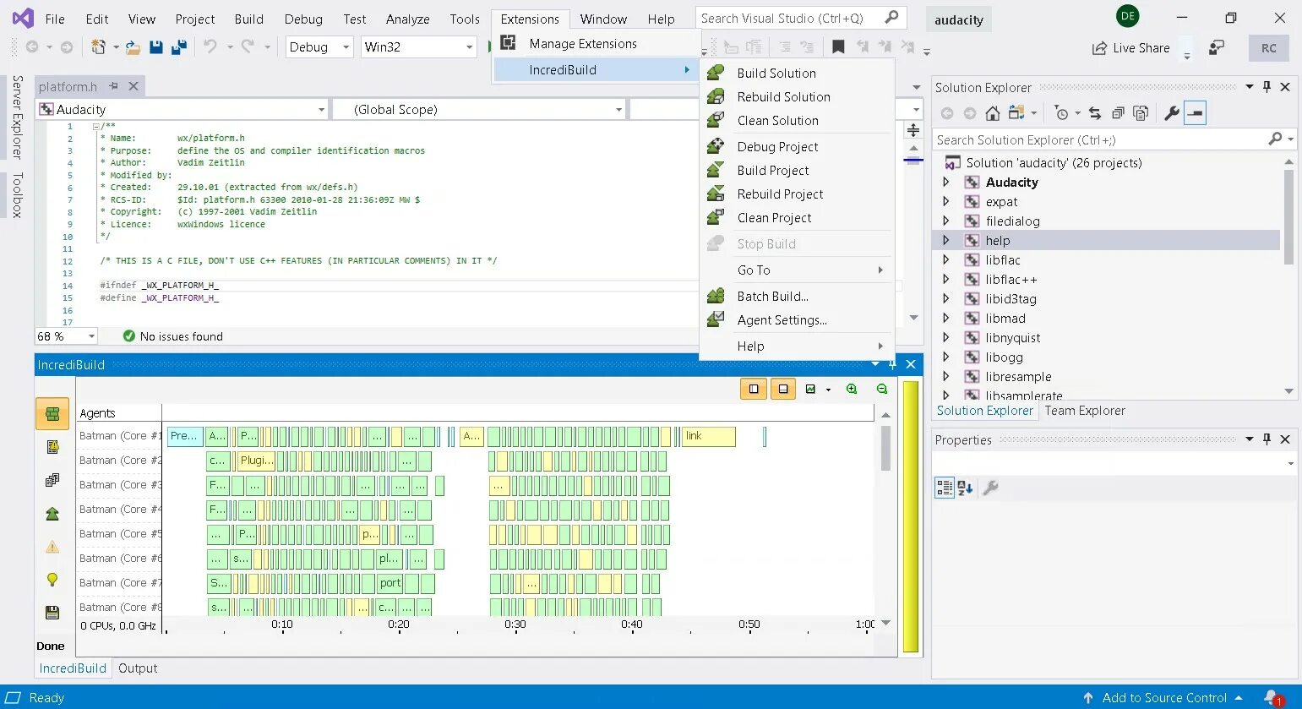Click the bookmark icon in toolbar

(838, 47)
